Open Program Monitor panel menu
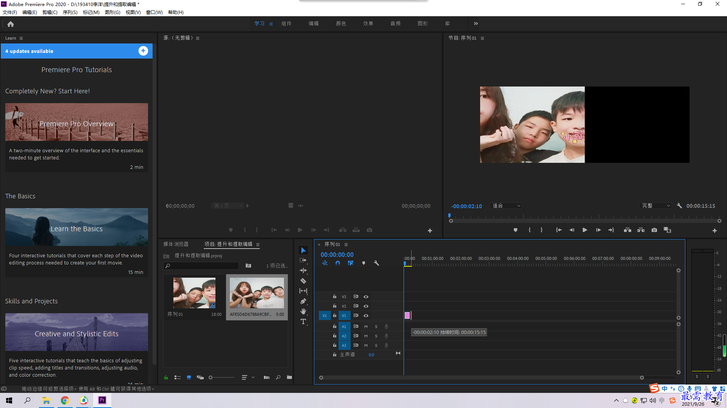The height and width of the screenshot is (408, 727). tap(482, 38)
